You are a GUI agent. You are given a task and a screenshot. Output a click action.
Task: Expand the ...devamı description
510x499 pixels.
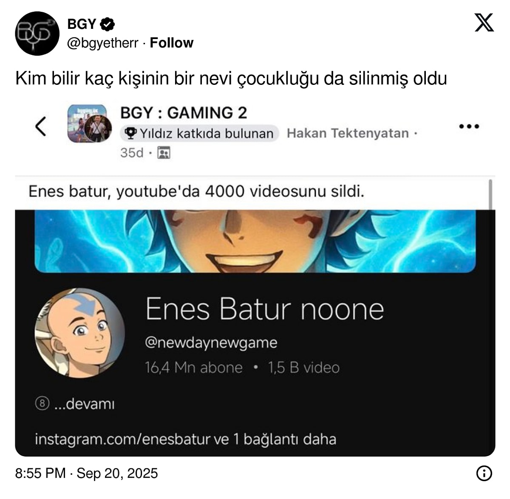coord(85,404)
